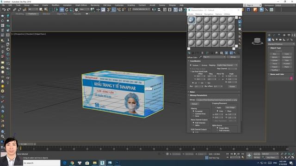This screenshot has width=296, height=166.
Task: Toggle 3D Snaps icon
Action: click(x=109, y=10)
